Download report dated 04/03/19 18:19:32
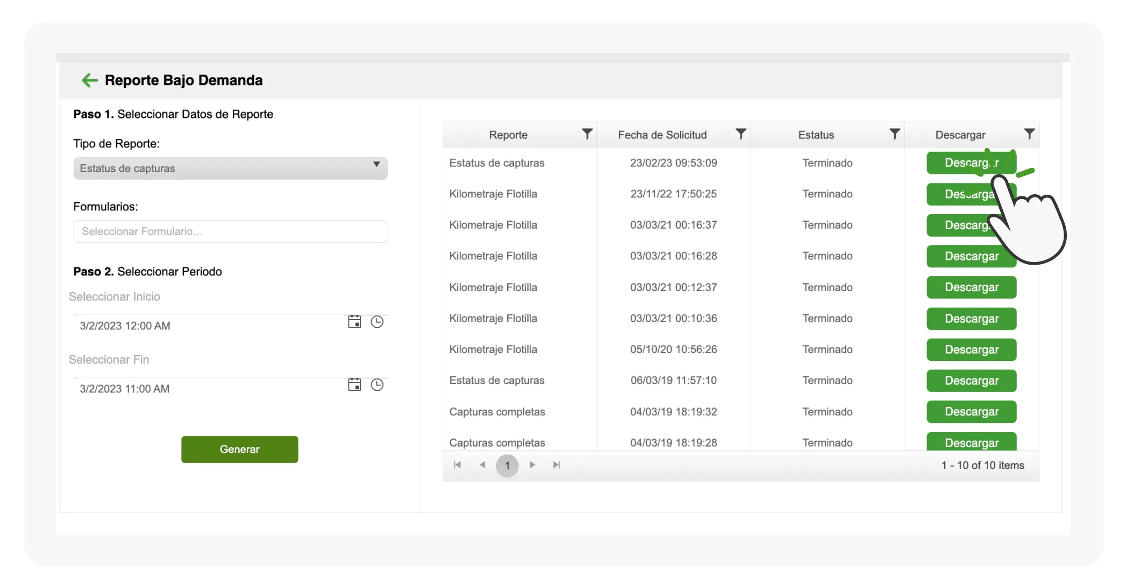 (x=971, y=412)
